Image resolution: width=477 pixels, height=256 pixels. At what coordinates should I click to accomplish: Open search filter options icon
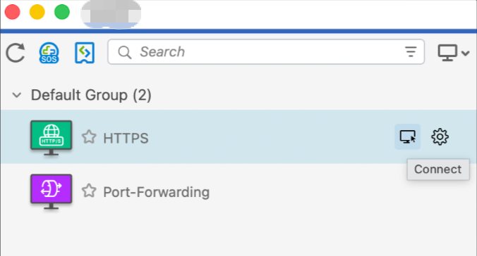coord(411,52)
